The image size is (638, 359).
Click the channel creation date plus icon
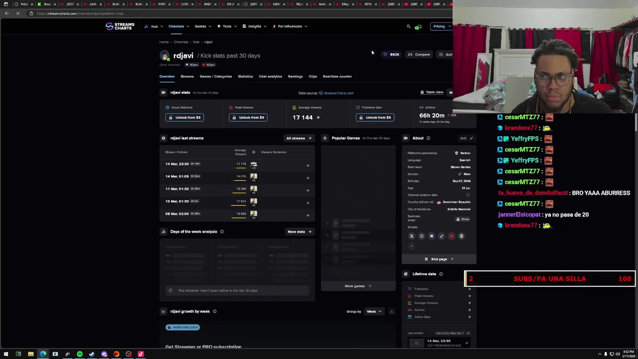(x=469, y=195)
